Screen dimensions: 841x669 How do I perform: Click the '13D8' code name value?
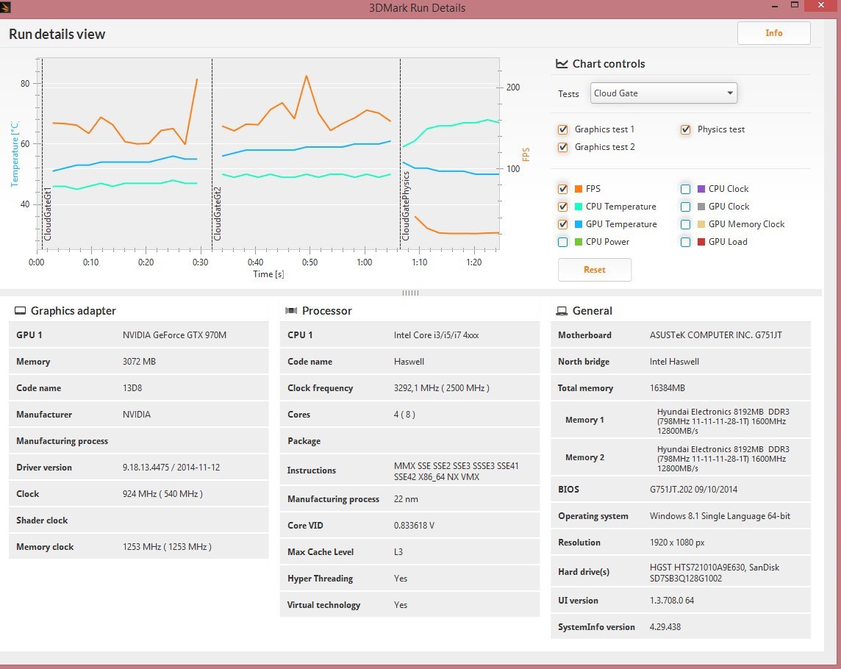tap(132, 388)
